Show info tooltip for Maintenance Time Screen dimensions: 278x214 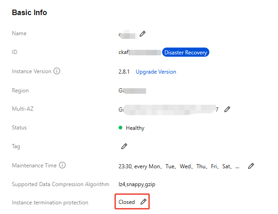(62, 165)
